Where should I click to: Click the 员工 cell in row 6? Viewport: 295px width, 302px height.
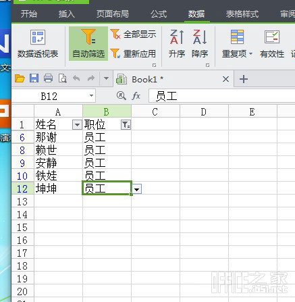[x=107, y=137]
